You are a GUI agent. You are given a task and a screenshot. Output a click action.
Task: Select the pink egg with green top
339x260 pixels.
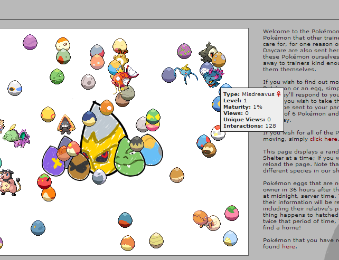point(232,213)
